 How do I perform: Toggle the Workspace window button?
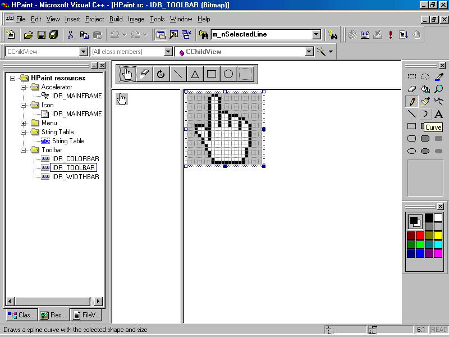[161, 35]
